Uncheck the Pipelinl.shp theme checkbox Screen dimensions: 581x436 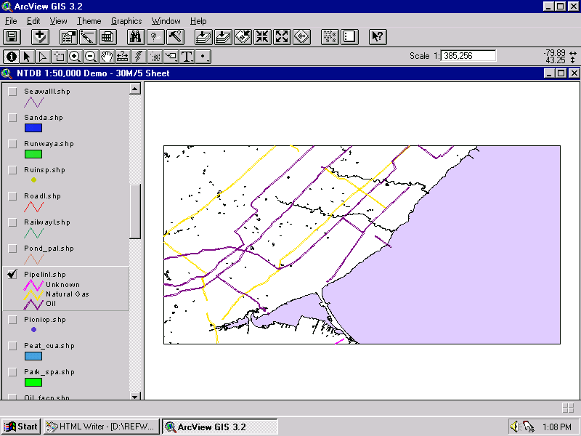(12, 275)
